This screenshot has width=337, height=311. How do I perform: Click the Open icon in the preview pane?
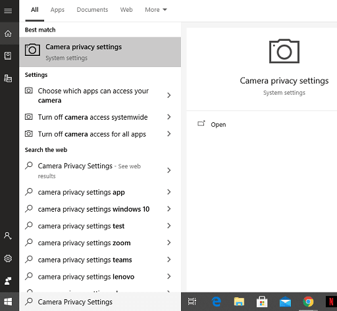pos(201,124)
